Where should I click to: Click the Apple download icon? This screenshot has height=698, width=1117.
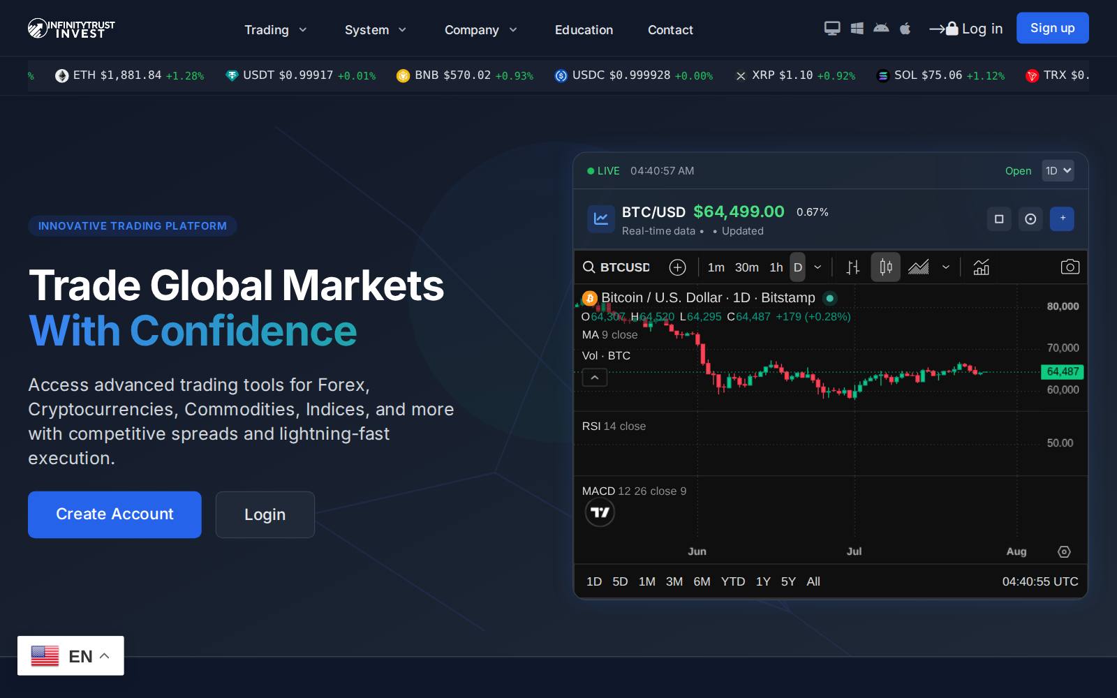click(905, 29)
